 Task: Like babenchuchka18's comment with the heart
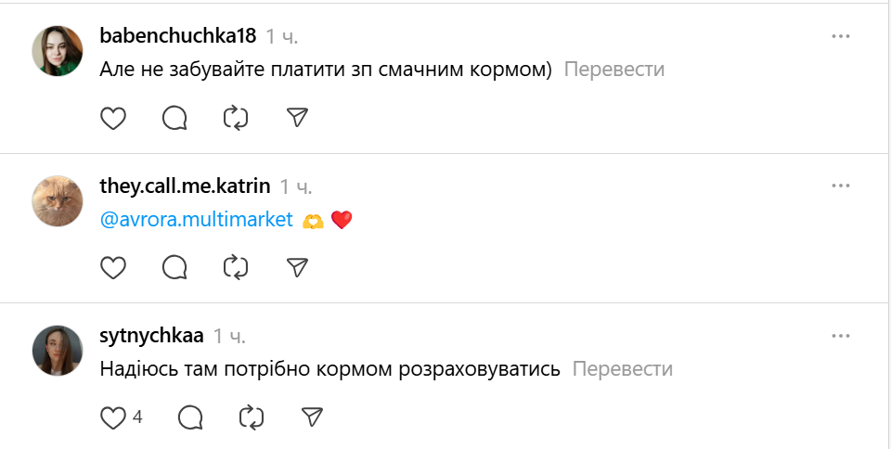point(112,118)
